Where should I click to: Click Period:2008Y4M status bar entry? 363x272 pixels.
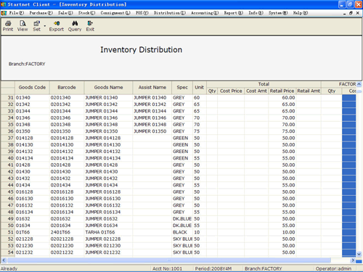tap(213, 268)
